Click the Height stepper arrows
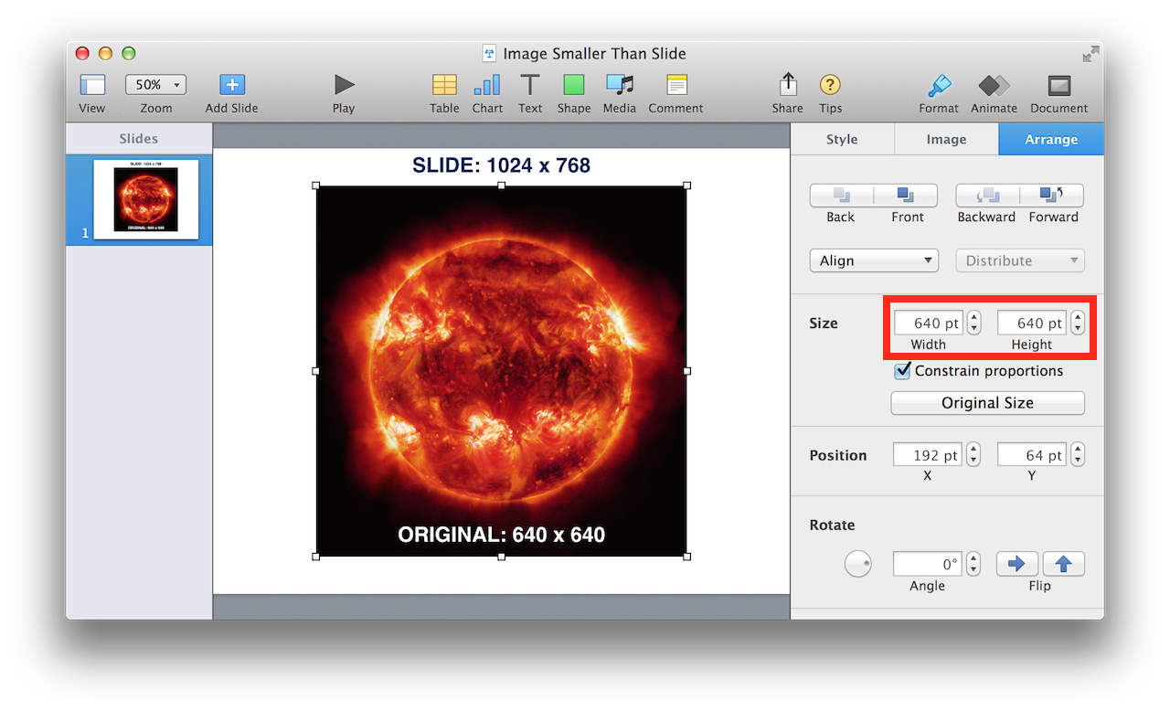The width and height of the screenshot is (1170, 711). (1078, 323)
